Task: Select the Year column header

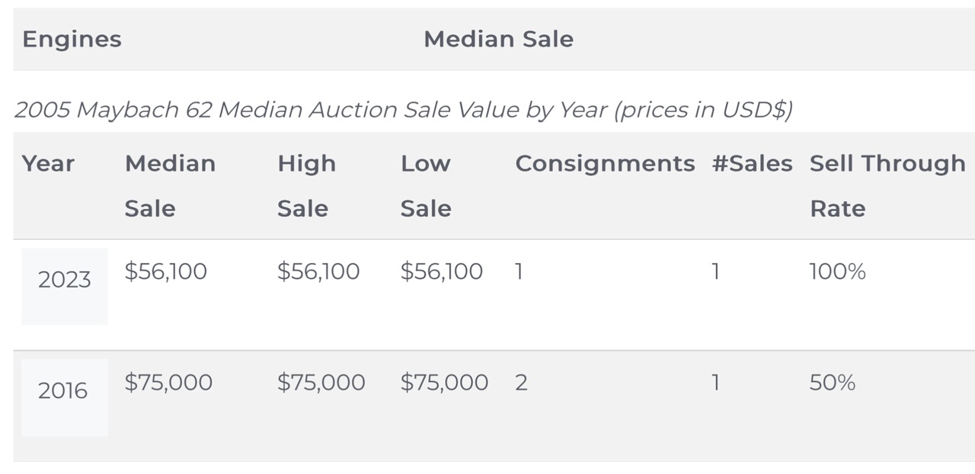Action: [x=48, y=163]
